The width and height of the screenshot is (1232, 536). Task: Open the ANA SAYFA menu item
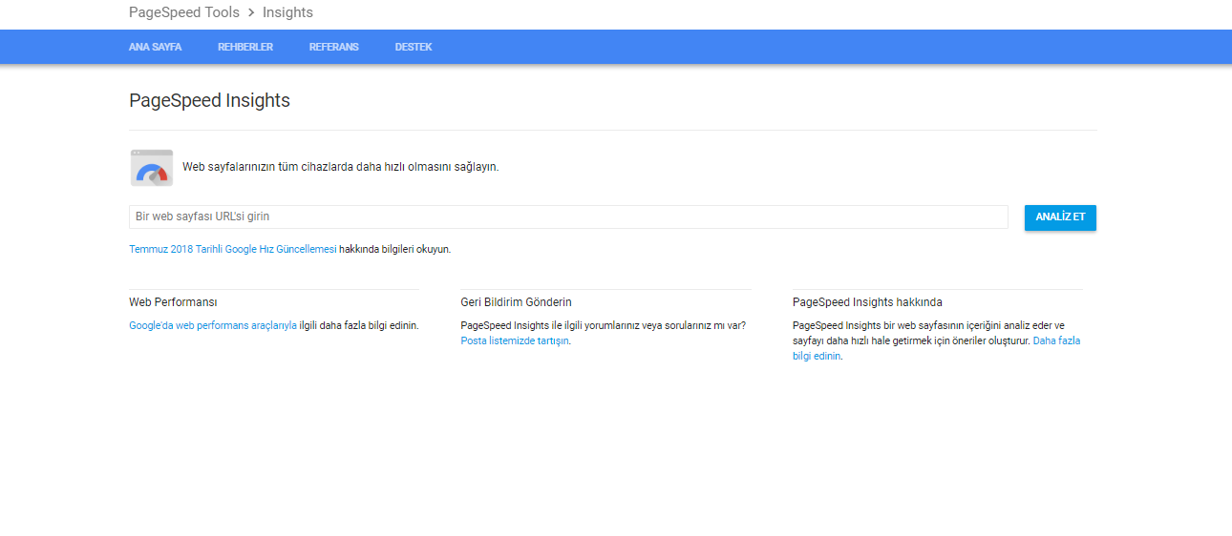click(x=155, y=47)
